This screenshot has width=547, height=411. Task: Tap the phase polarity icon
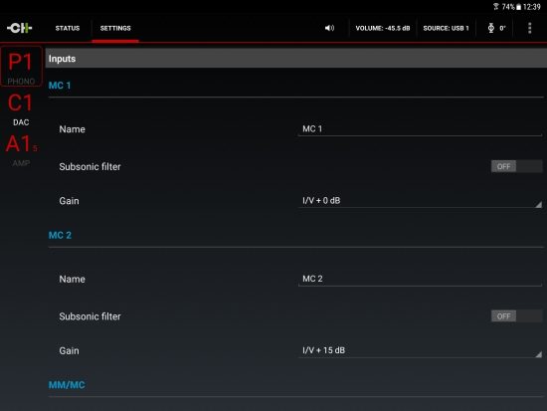click(x=491, y=28)
